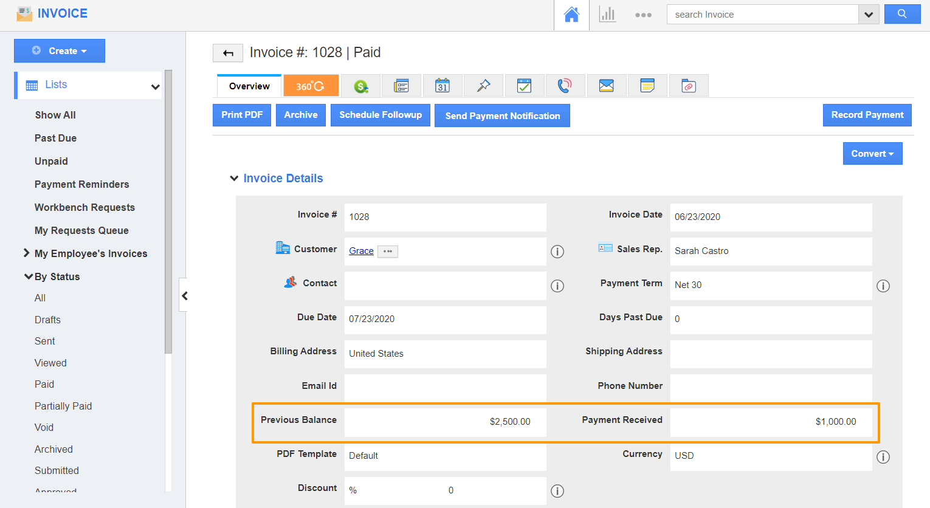Go to the Home dashboard icon

[x=571, y=13]
